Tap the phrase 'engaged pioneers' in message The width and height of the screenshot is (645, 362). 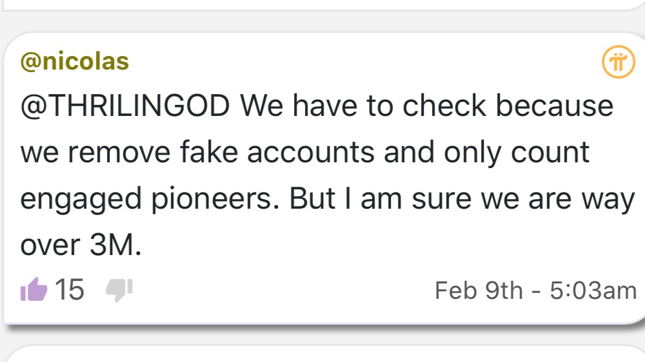click(146, 199)
